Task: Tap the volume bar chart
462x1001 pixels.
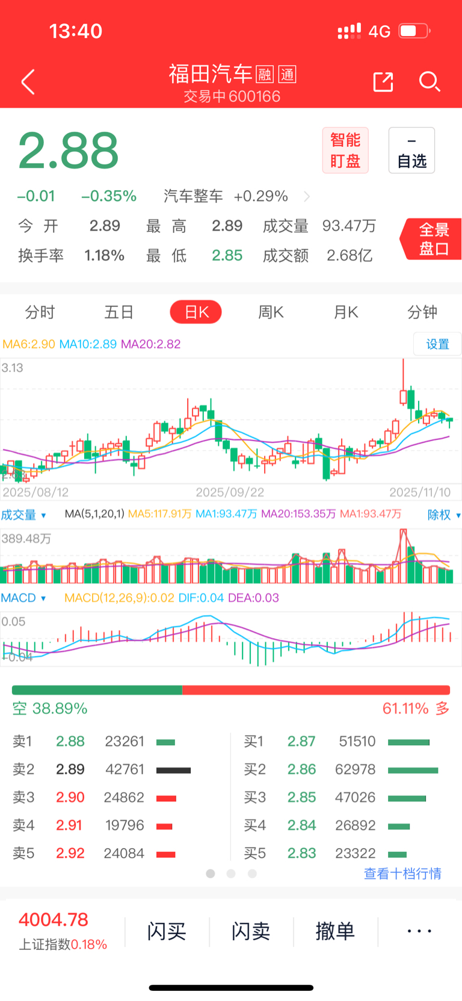Action: [x=231, y=556]
